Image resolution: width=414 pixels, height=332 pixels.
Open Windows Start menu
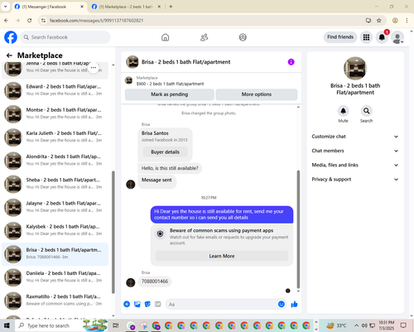7,325
